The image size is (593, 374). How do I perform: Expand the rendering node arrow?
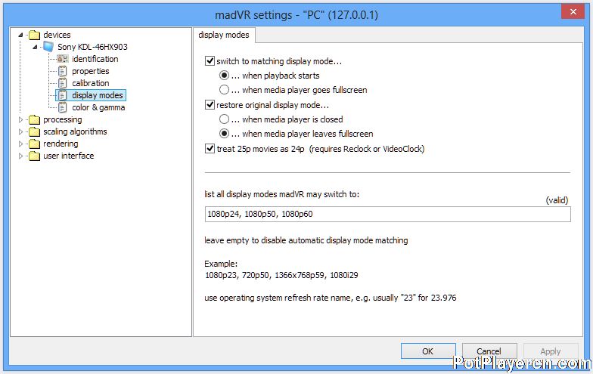[x=21, y=144]
